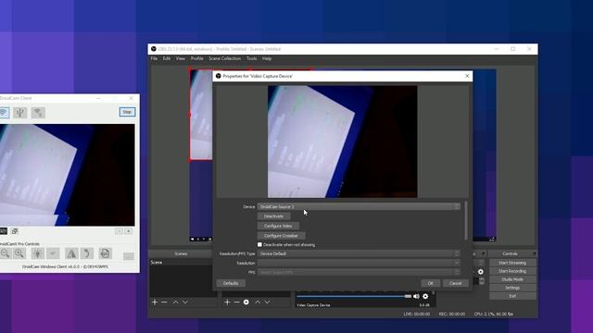The height and width of the screenshot is (333, 593).
Task: Remove the selected source with minus icon
Action: tap(236, 302)
